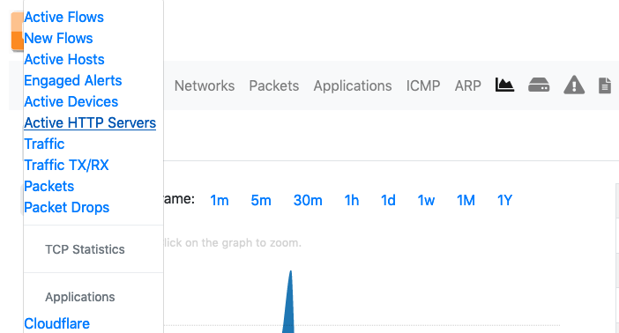Image resolution: width=619 pixels, height=333 pixels.
Task: Choose Packet Drops metric
Action: pyautogui.click(x=67, y=207)
